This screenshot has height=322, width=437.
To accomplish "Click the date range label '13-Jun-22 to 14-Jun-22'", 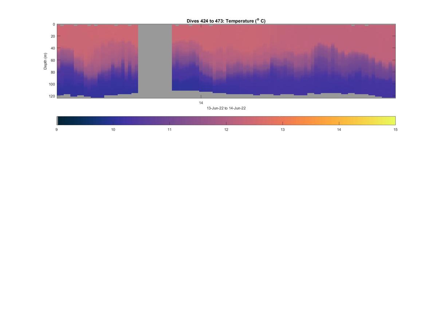I will pos(226,108).
